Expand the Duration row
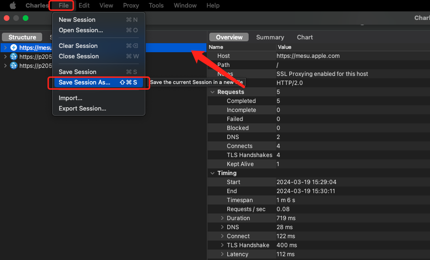 click(222, 218)
